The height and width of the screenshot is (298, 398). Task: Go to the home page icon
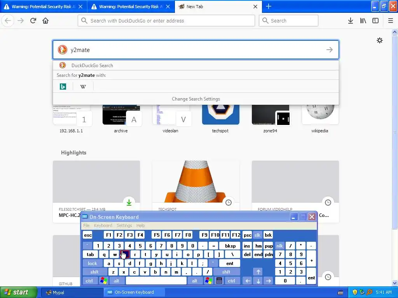pyautogui.click(x=45, y=21)
